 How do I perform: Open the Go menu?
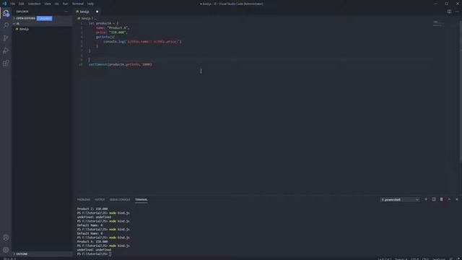click(x=57, y=4)
